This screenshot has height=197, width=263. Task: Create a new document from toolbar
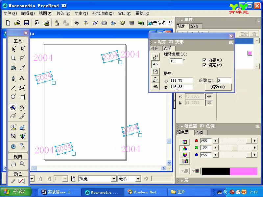point(8,23)
